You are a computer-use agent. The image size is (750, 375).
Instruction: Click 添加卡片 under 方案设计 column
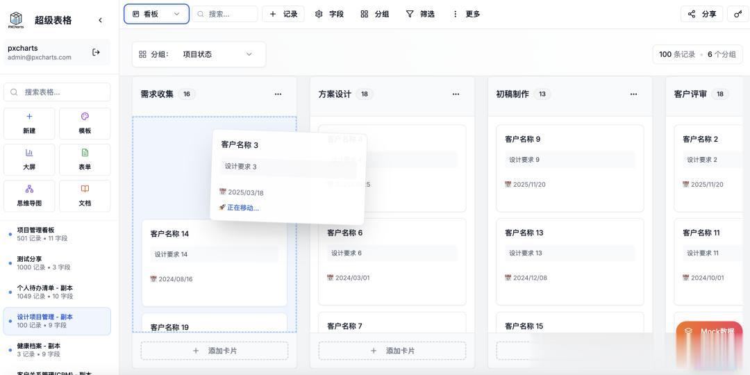pyautogui.click(x=392, y=351)
